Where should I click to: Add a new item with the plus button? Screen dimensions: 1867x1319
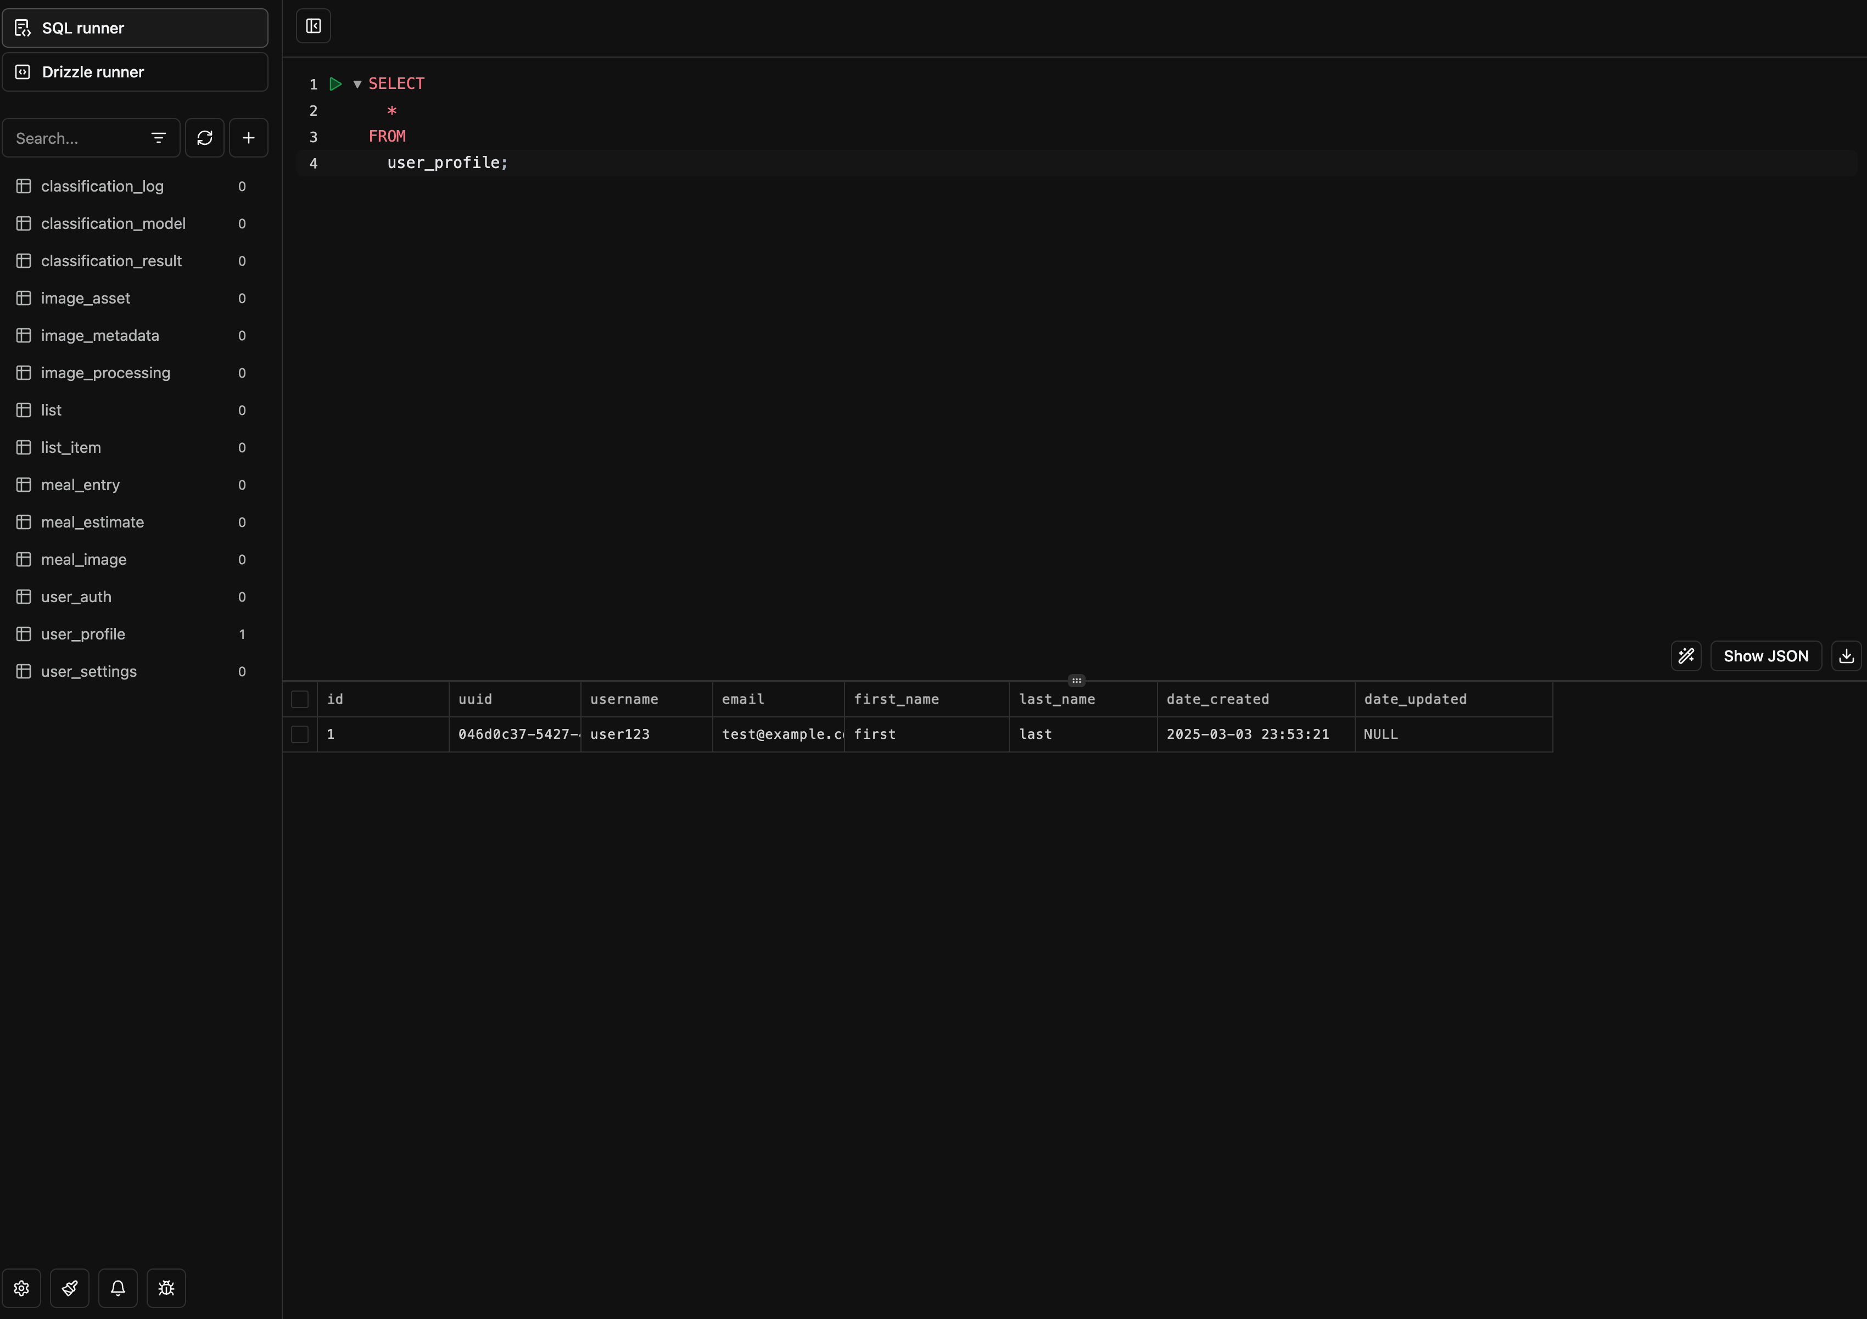click(x=248, y=137)
